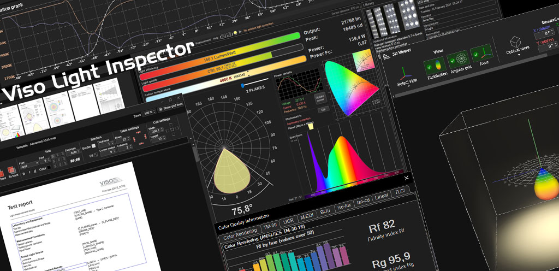Click the ##.## decimals format icon
The height and width of the screenshot is (271, 559).
pos(75,160)
